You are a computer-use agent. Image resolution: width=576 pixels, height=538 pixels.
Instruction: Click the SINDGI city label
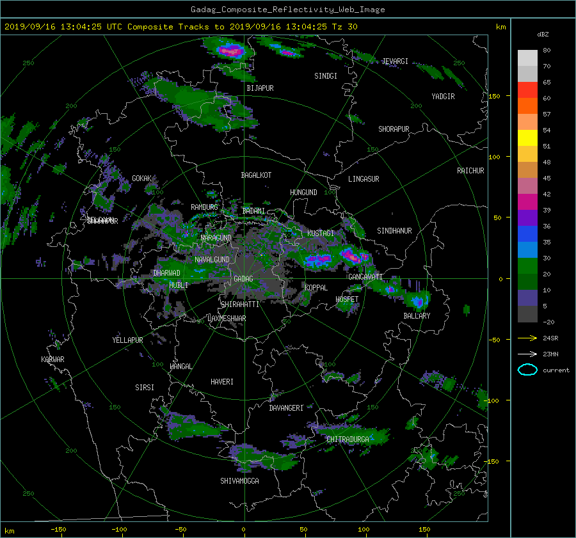(326, 76)
